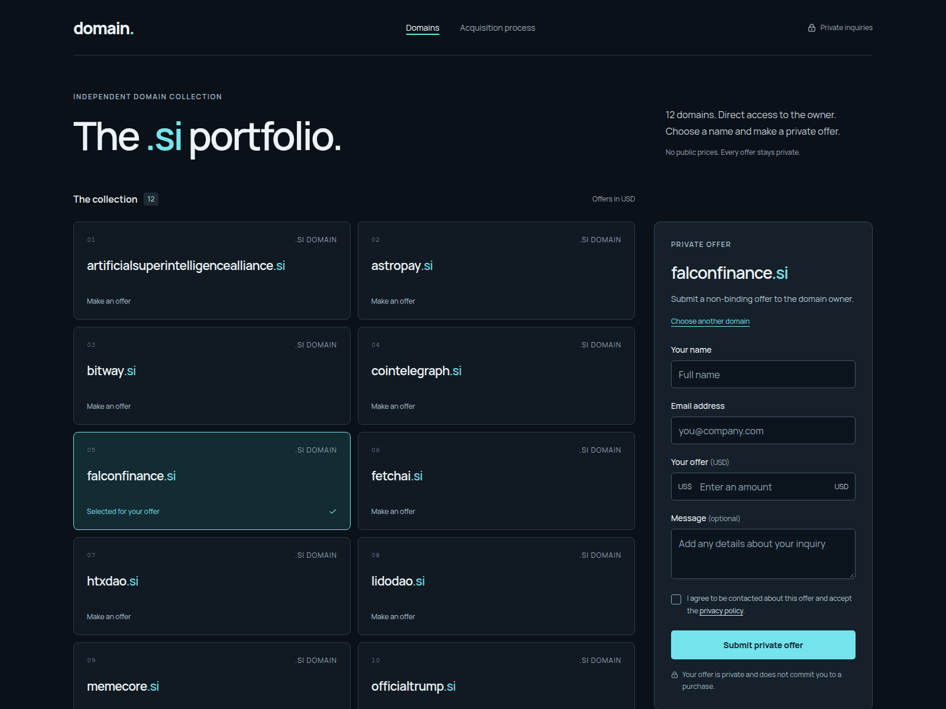Select the artificialsuperintelligencealliance.si card

click(x=212, y=271)
